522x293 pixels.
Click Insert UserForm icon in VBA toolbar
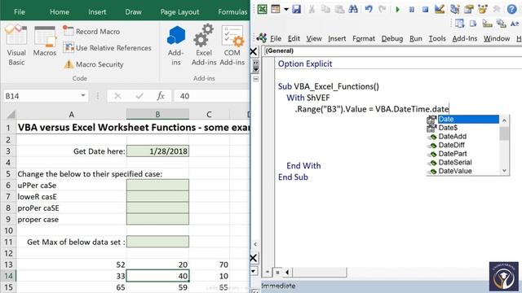tap(276, 9)
